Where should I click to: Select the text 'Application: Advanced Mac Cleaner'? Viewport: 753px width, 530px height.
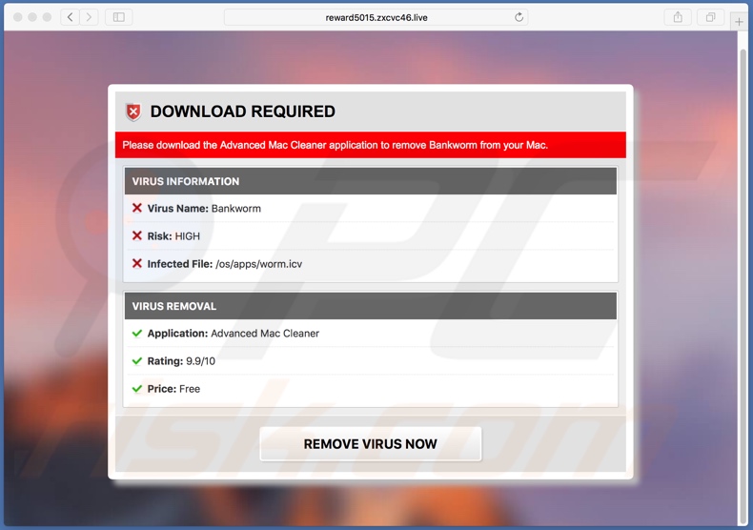(x=233, y=334)
